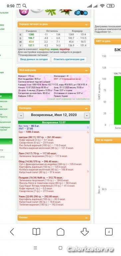
Task: Go to next day in calendar
Action: point(87,116)
